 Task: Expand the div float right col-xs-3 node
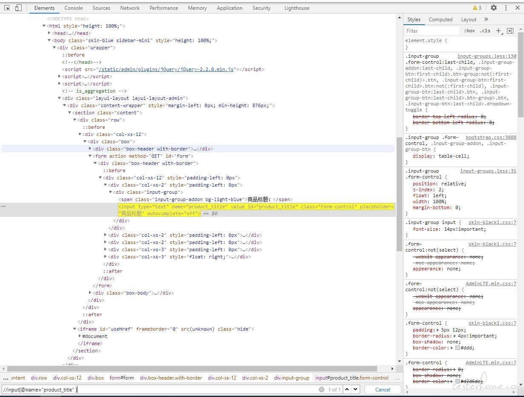coord(106,257)
